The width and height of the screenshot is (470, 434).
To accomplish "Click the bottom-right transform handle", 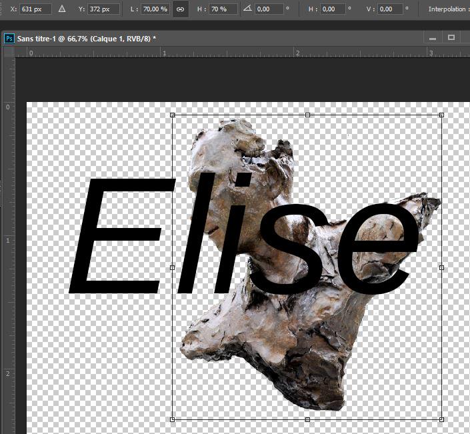I will (442, 419).
